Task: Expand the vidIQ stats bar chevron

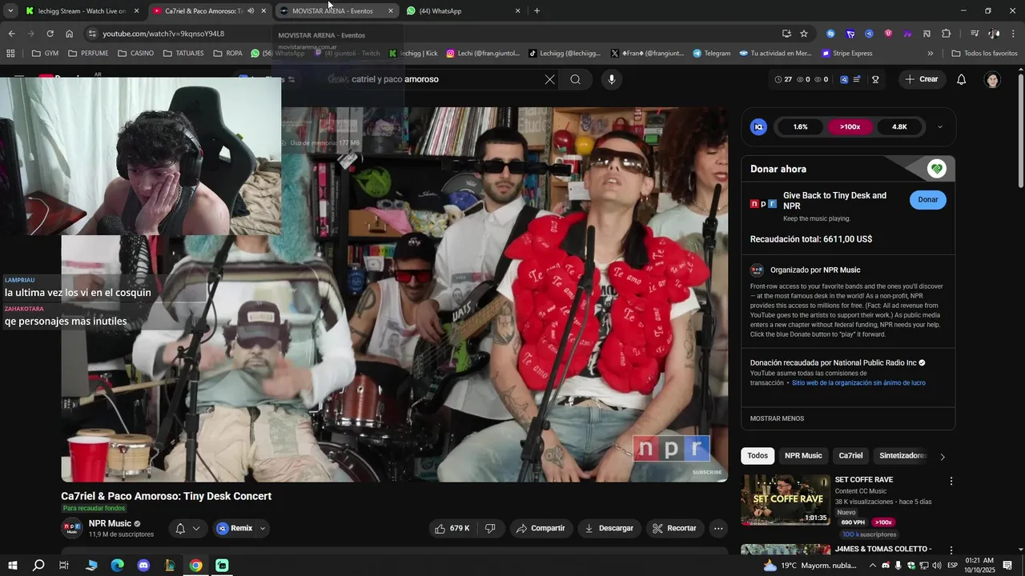Action: [939, 127]
